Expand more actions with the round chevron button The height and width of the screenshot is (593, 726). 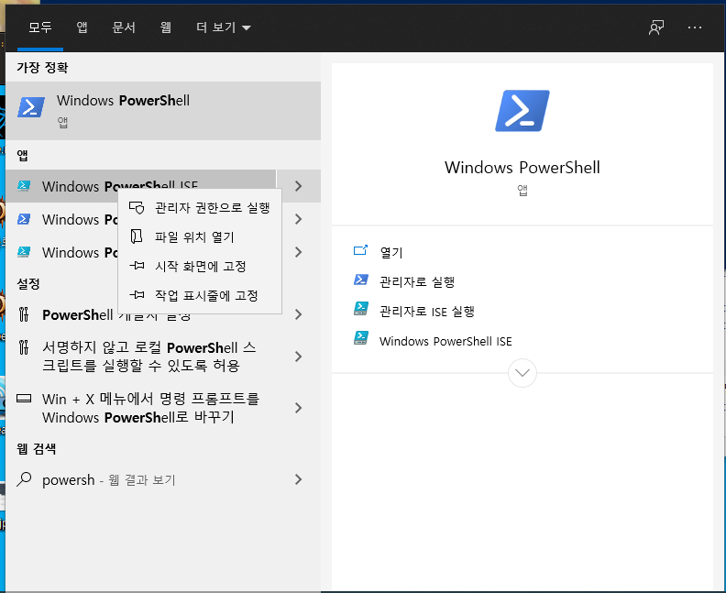point(522,373)
